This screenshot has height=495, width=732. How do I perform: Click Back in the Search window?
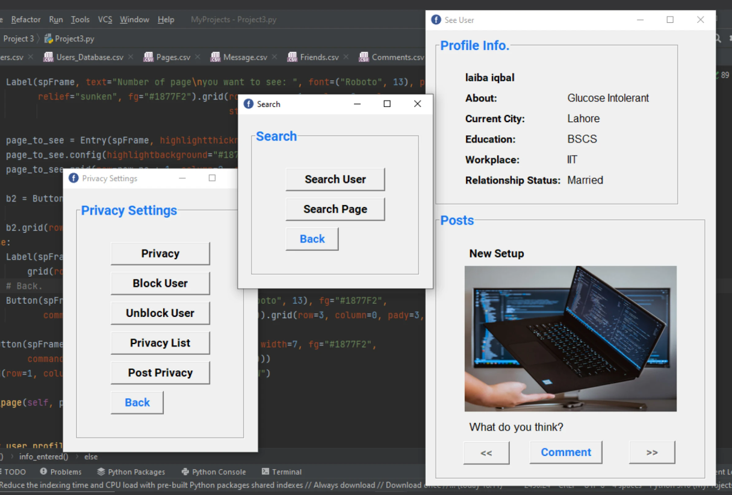point(312,239)
